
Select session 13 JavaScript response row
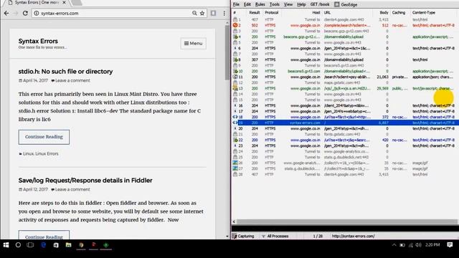(x=345, y=88)
